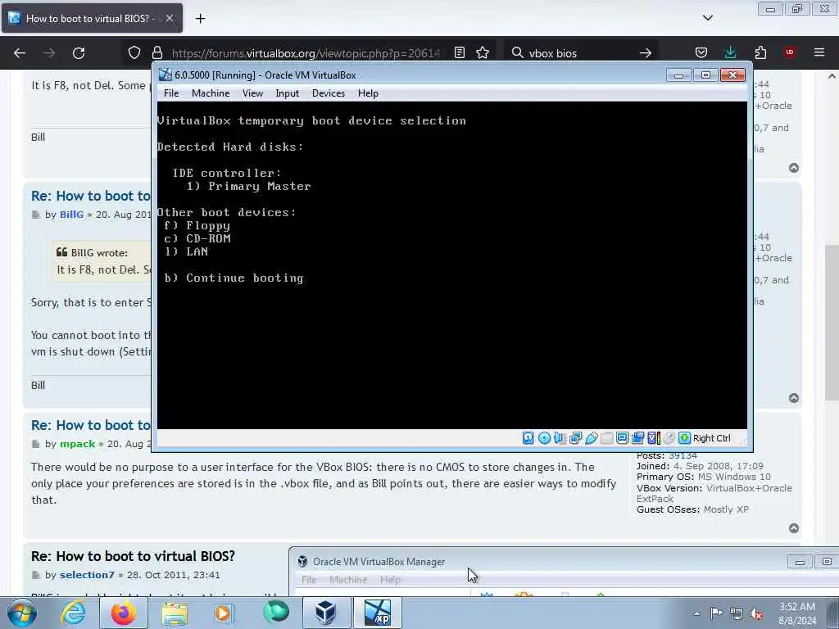Click '1) Primary Master' text in VM screen
This screenshot has height=629, width=839.
pos(248,186)
